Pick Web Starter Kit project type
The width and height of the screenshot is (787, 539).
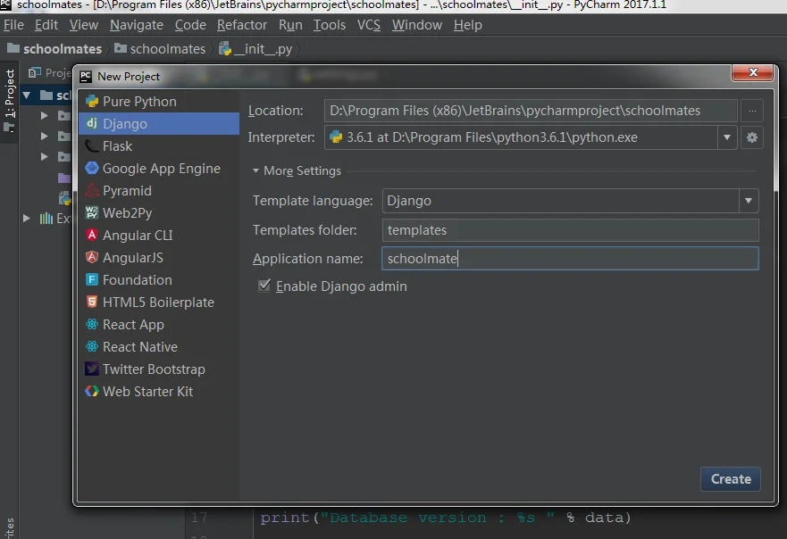(159, 392)
